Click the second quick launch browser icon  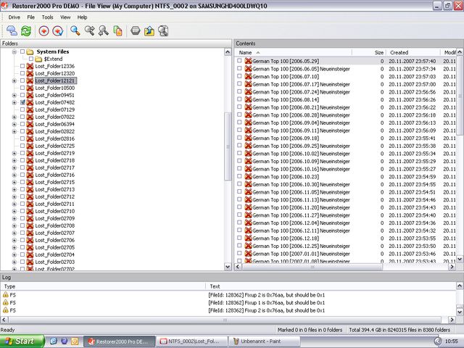click(x=65, y=341)
